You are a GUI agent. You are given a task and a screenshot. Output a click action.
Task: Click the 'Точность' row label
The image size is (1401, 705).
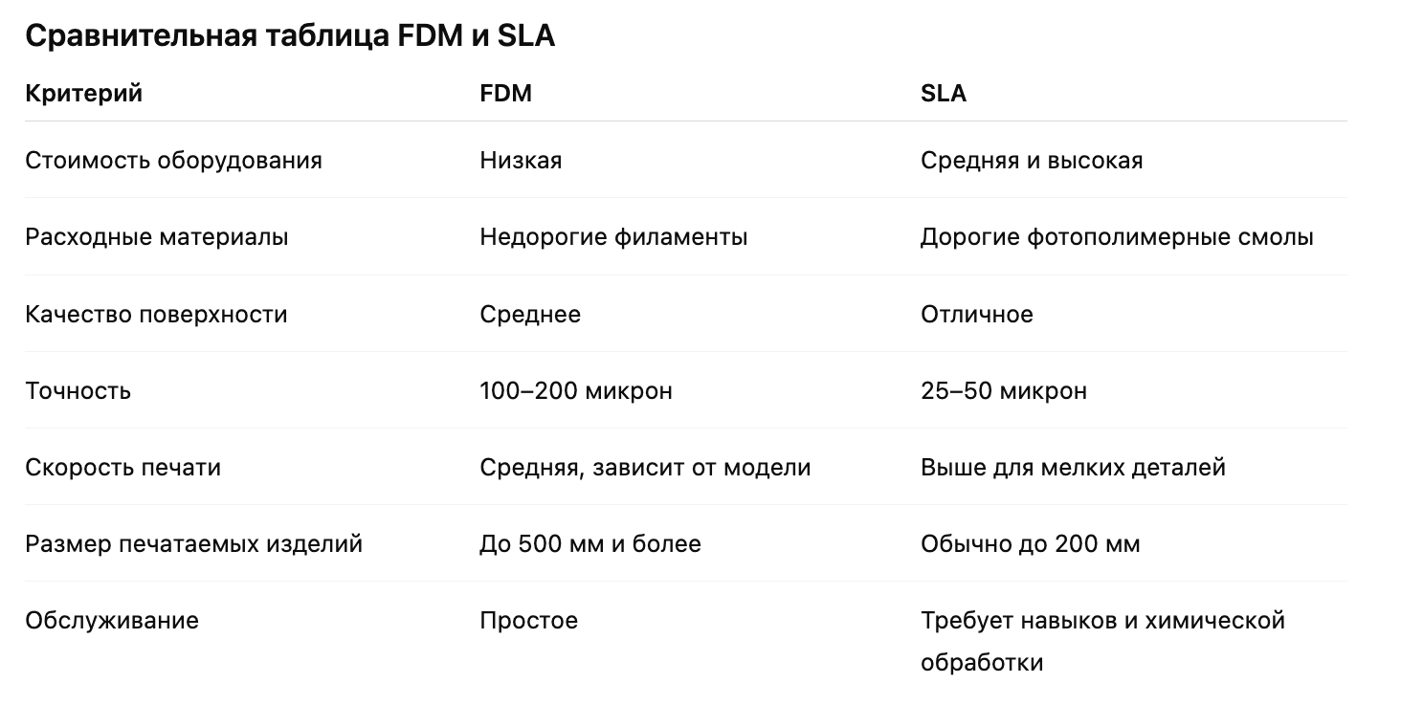pyautogui.click(x=78, y=390)
